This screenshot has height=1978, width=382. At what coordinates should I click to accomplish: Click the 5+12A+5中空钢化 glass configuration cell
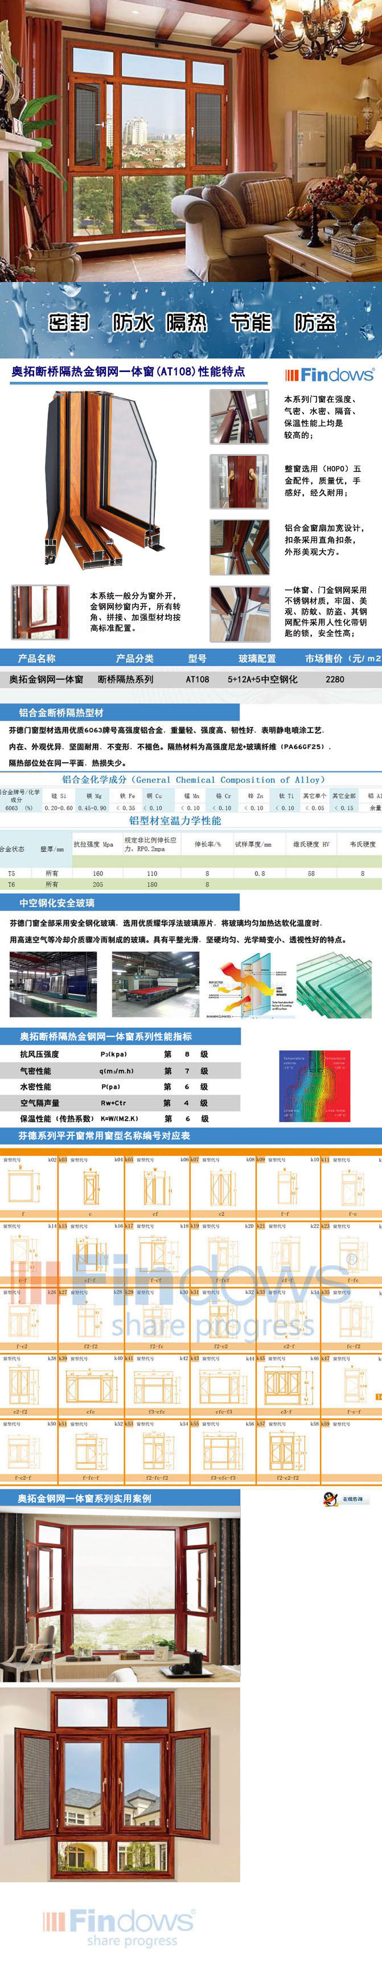[x=262, y=680]
